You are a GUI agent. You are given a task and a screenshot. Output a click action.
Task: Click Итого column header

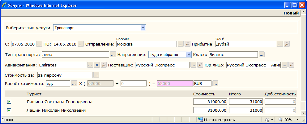click(235, 94)
